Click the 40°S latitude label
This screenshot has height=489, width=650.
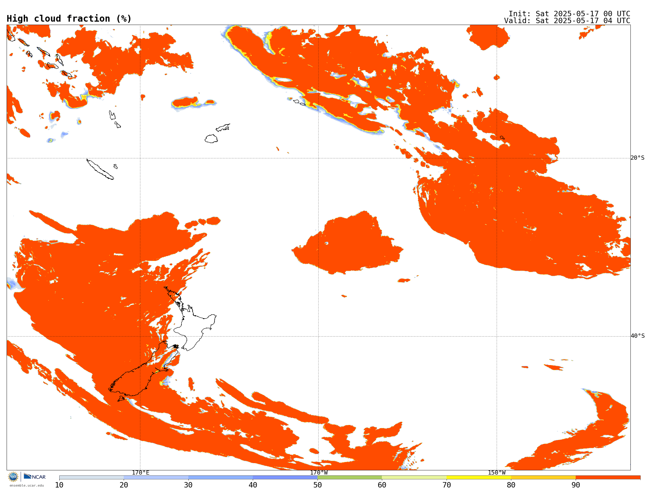pos(638,336)
